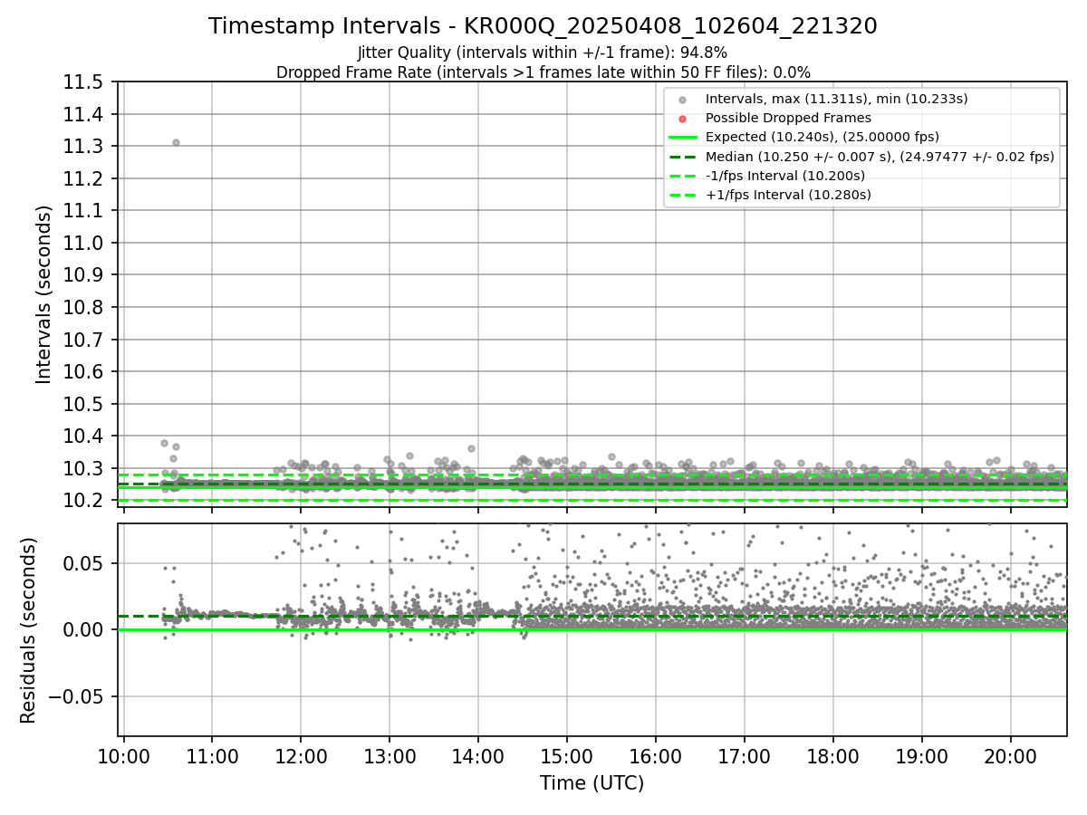Click the y-axis tick label "10.8"

pyautogui.click(x=82, y=308)
